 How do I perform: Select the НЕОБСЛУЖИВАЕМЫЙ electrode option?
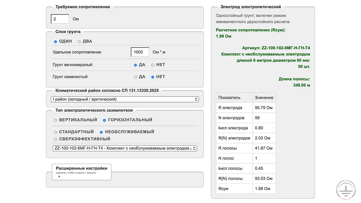[x=101, y=132]
